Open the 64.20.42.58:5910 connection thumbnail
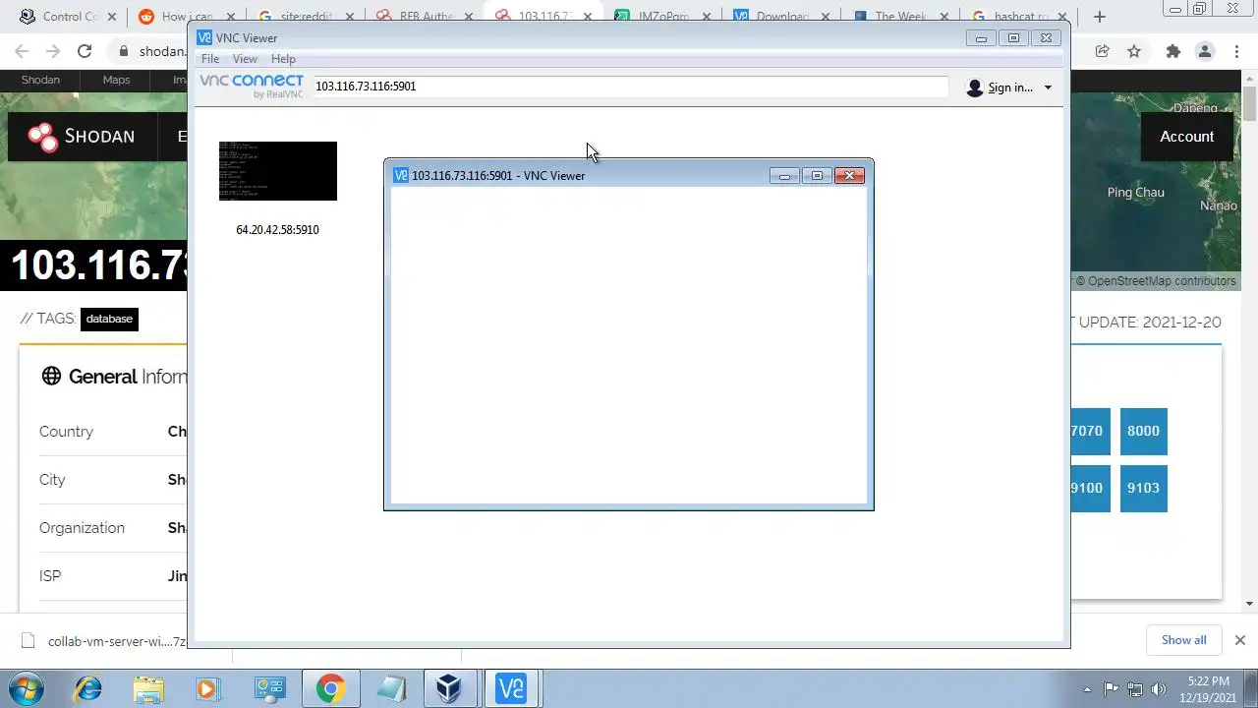 (278, 171)
